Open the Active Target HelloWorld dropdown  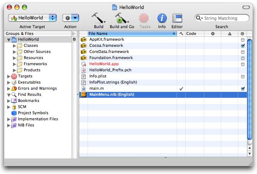point(32,18)
